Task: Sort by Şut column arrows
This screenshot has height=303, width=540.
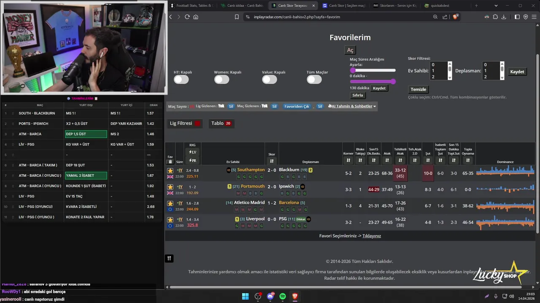Action: [x=428, y=160]
